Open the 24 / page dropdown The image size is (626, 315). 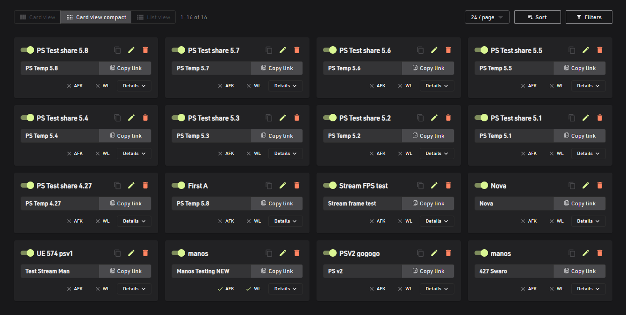487,17
